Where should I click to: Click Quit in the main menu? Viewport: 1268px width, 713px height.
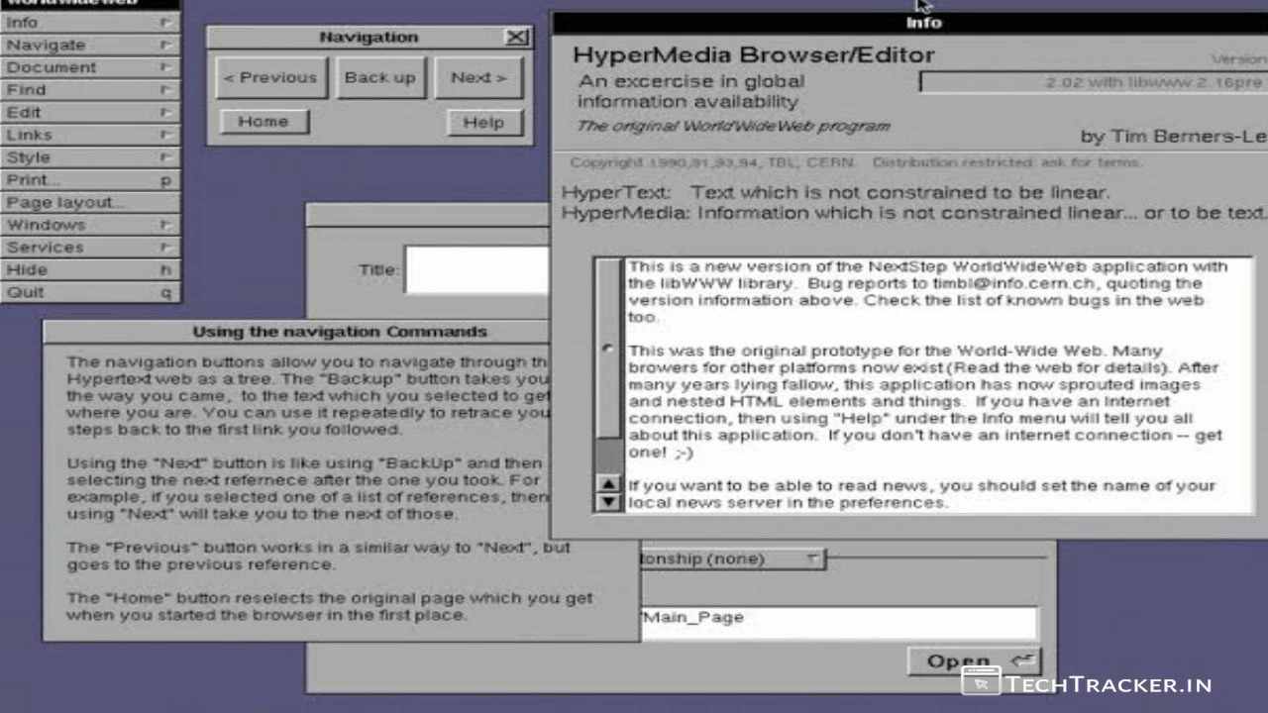click(x=89, y=292)
